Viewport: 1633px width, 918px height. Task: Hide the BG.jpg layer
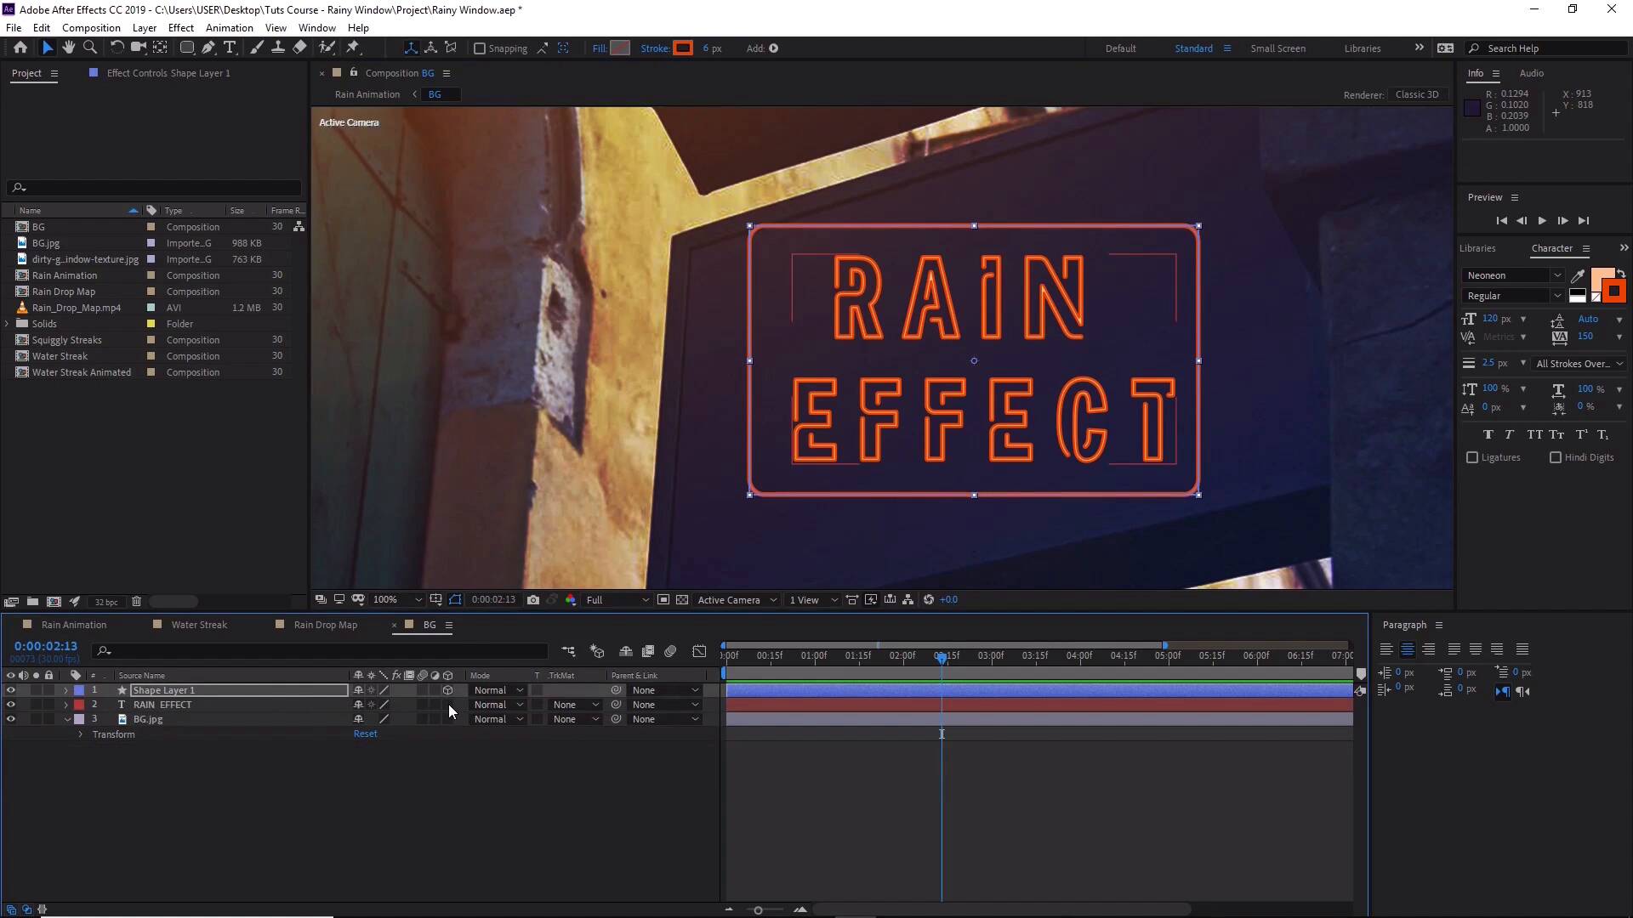(10, 719)
